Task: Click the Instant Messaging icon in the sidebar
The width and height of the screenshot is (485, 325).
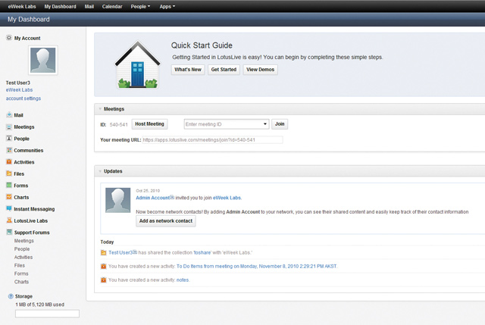Action: pos(9,209)
